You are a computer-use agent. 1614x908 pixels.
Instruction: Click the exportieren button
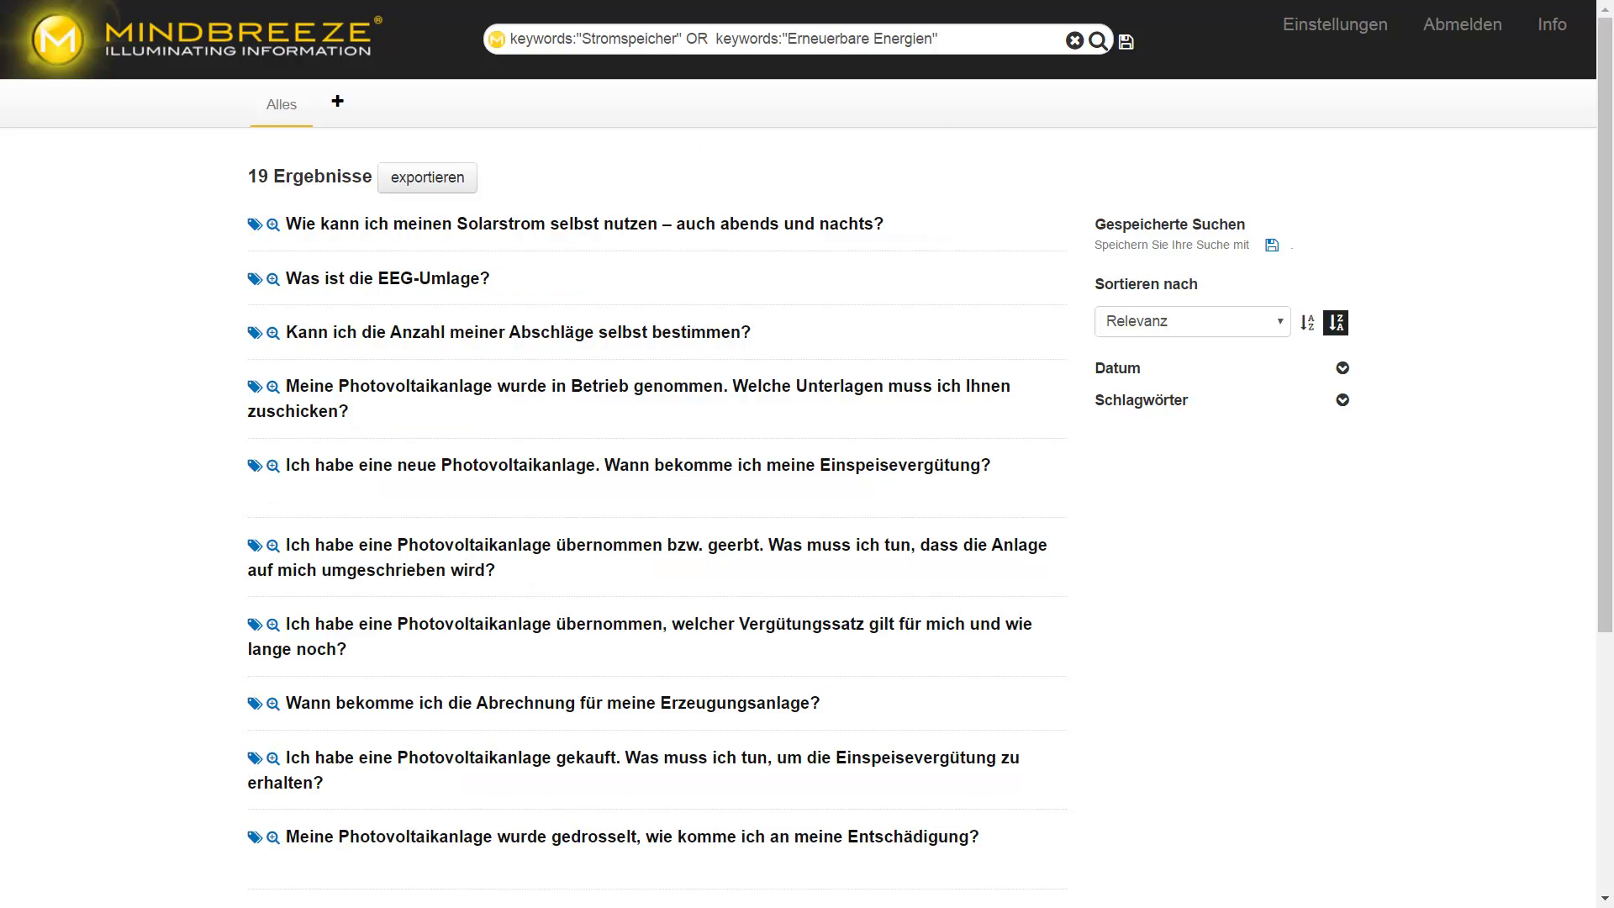click(x=427, y=177)
